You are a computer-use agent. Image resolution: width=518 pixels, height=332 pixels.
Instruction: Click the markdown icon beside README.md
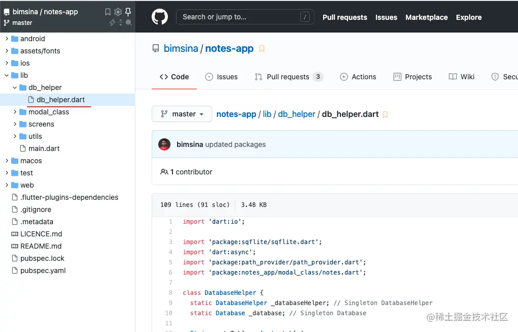(15, 246)
